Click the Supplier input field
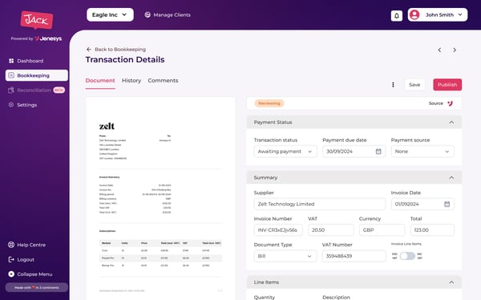This screenshot has height=300, width=481. pyautogui.click(x=320, y=204)
